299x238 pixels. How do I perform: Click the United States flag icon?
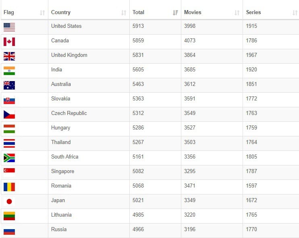pyautogui.click(x=9, y=27)
